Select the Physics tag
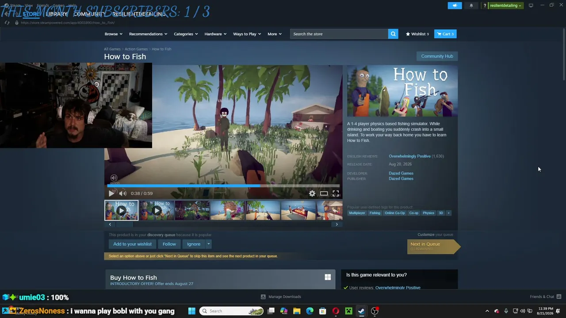This screenshot has height=318, width=566. click(428, 213)
